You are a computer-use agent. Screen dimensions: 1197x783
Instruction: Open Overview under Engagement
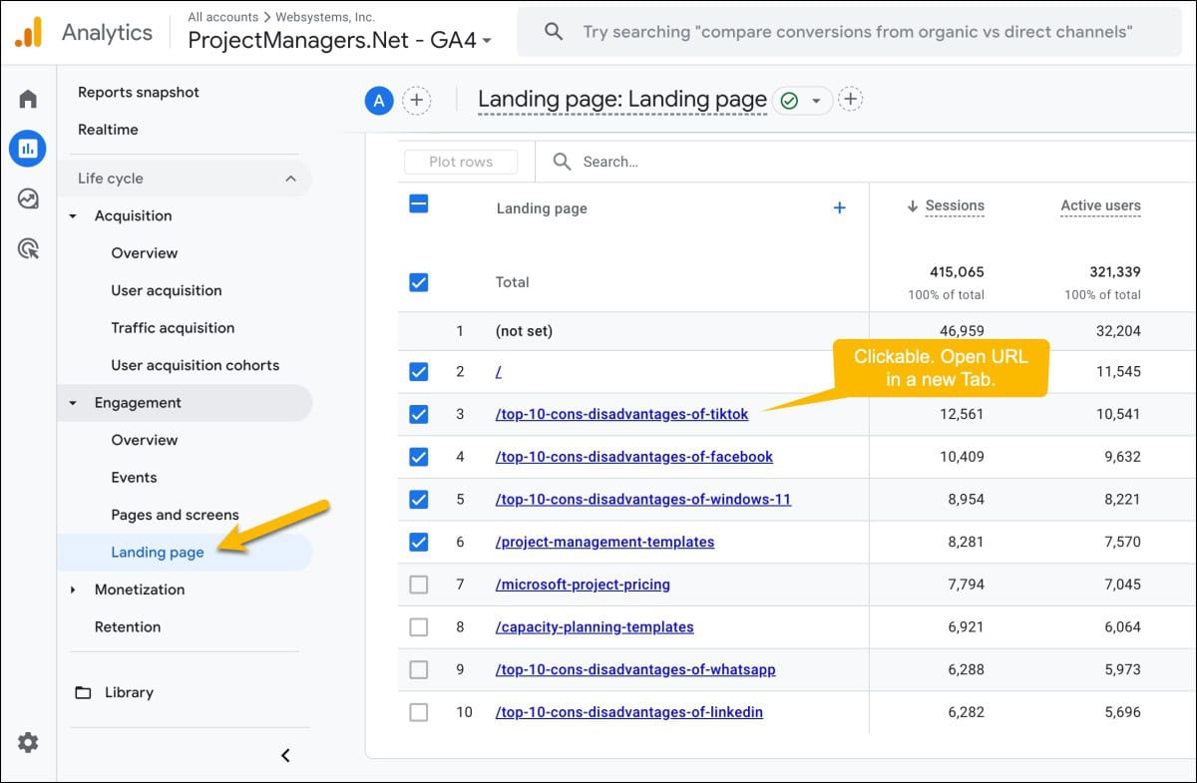click(x=145, y=440)
